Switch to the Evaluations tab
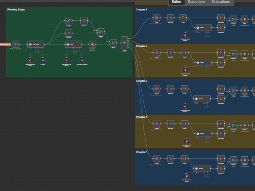The width and height of the screenshot is (255, 191). [221, 2]
